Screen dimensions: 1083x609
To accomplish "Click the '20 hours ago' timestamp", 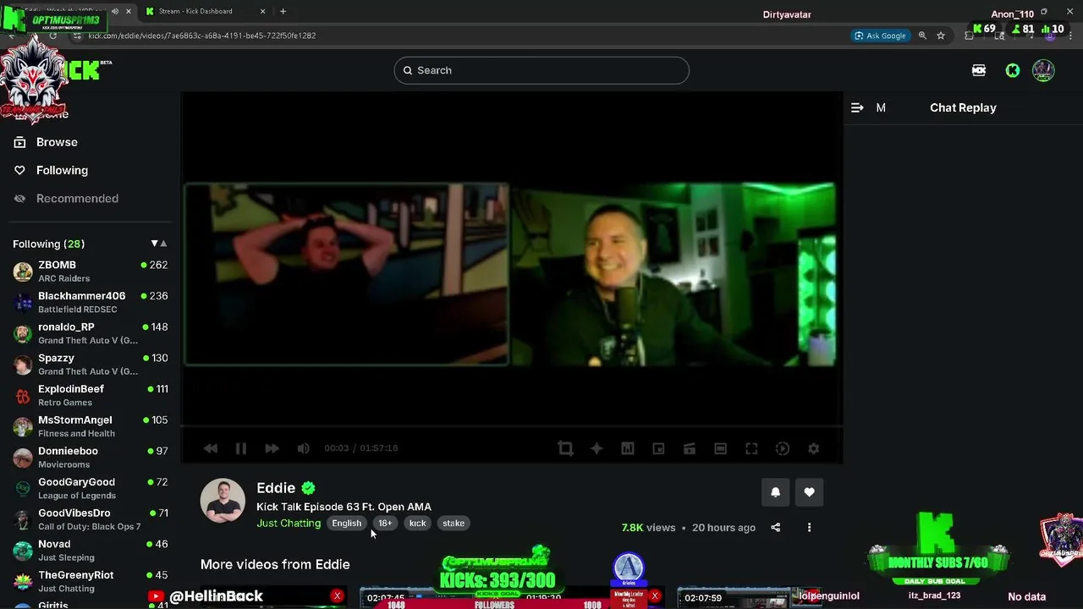I will [723, 528].
